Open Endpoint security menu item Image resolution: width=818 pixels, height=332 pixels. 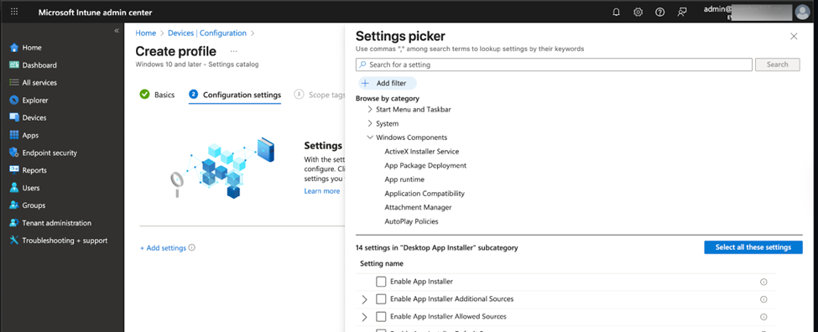[49, 153]
